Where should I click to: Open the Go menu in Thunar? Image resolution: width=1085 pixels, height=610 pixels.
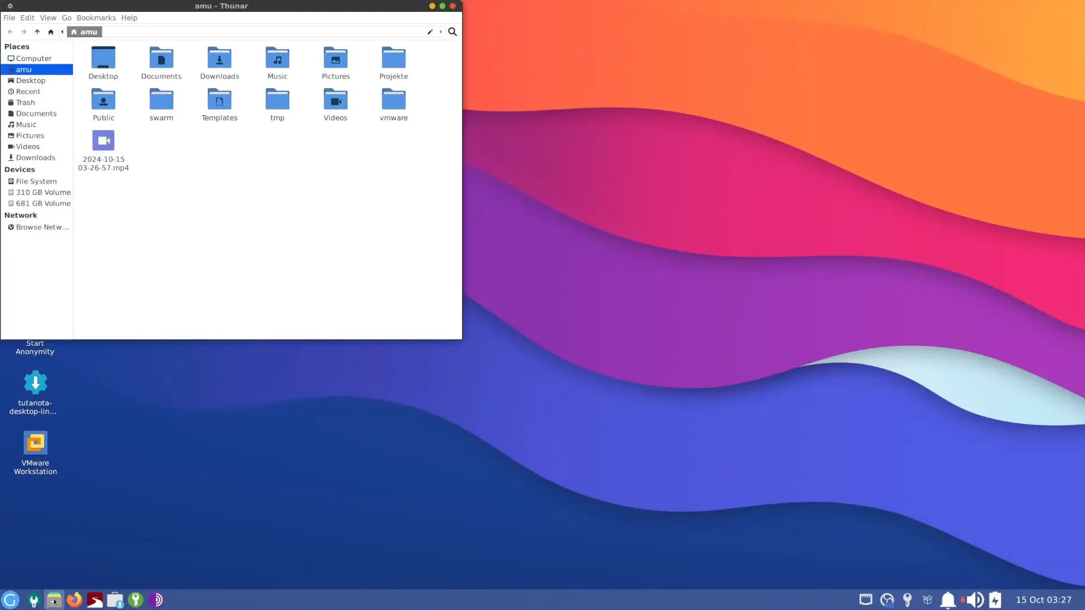(66, 18)
